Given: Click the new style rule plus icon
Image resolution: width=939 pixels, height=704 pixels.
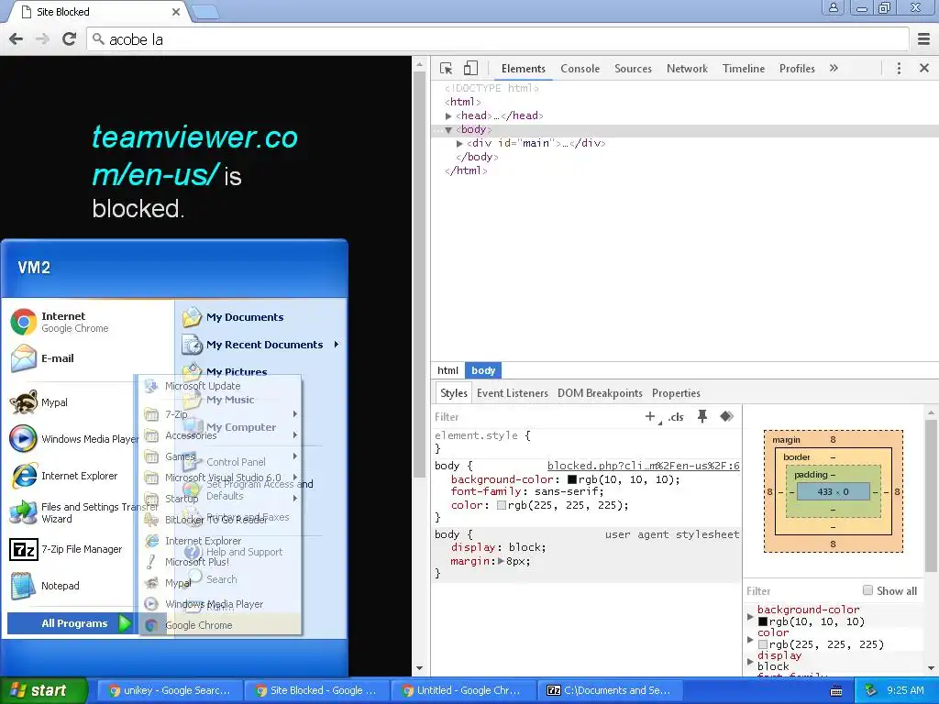Looking at the screenshot, I should (x=650, y=417).
